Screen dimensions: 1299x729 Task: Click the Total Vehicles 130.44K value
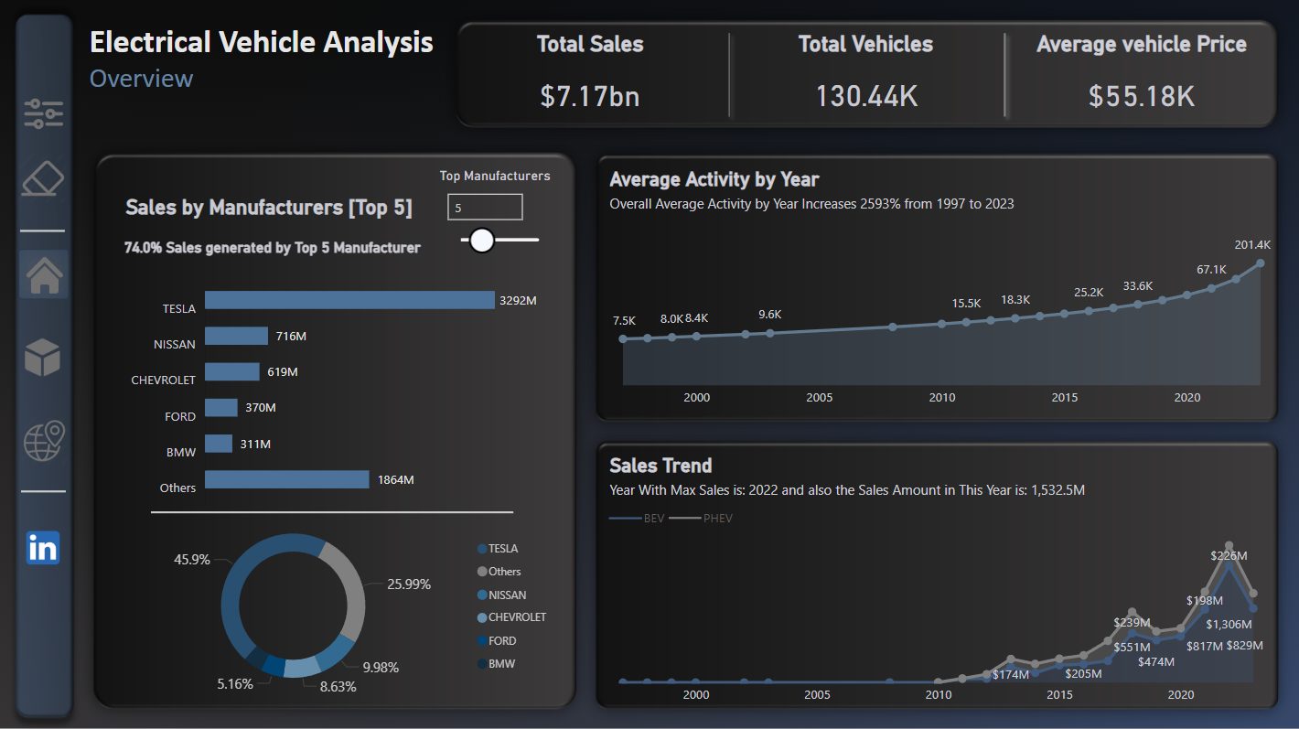(866, 96)
